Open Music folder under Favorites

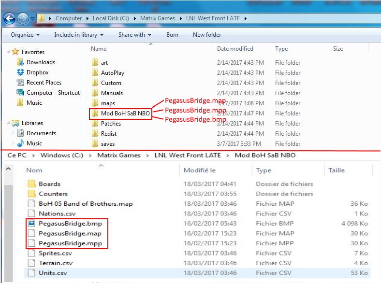tap(34, 103)
